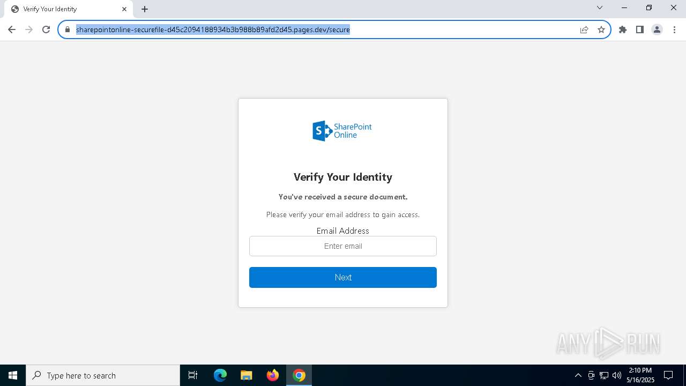Viewport: 686px width, 386px height.
Task: Open the volume speaker tray icon
Action: (x=617, y=375)
